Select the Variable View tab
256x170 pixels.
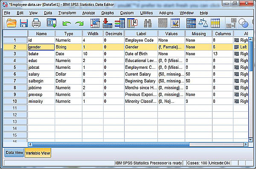click(x=38, y=153)
